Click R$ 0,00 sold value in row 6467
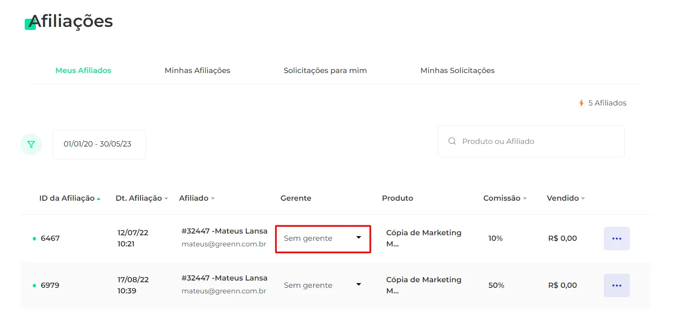 pyautogui.click(x=562, y=238)
